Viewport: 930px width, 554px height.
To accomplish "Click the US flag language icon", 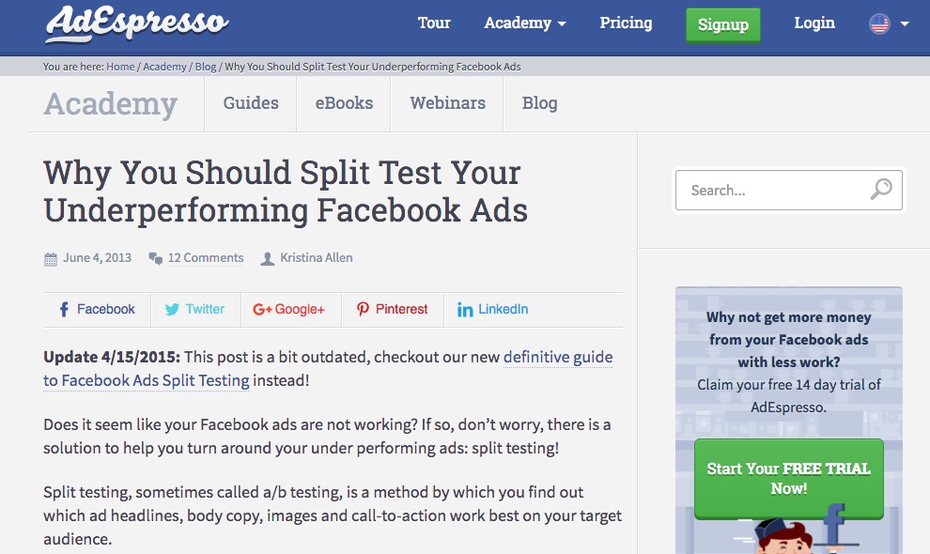I will [x=879, y=24].
